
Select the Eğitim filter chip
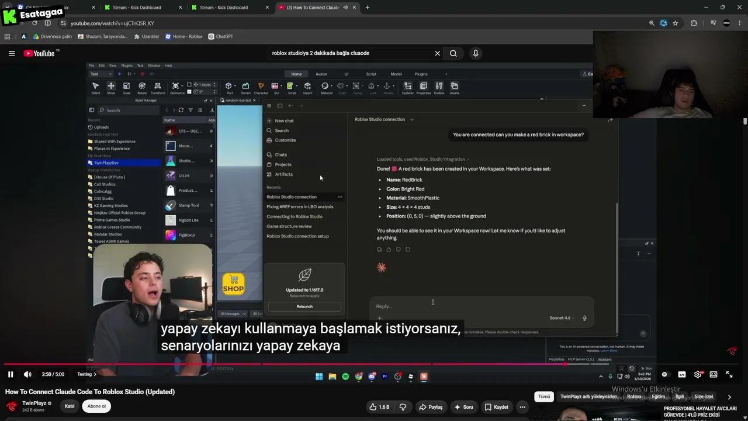click(x=659, y=396)
